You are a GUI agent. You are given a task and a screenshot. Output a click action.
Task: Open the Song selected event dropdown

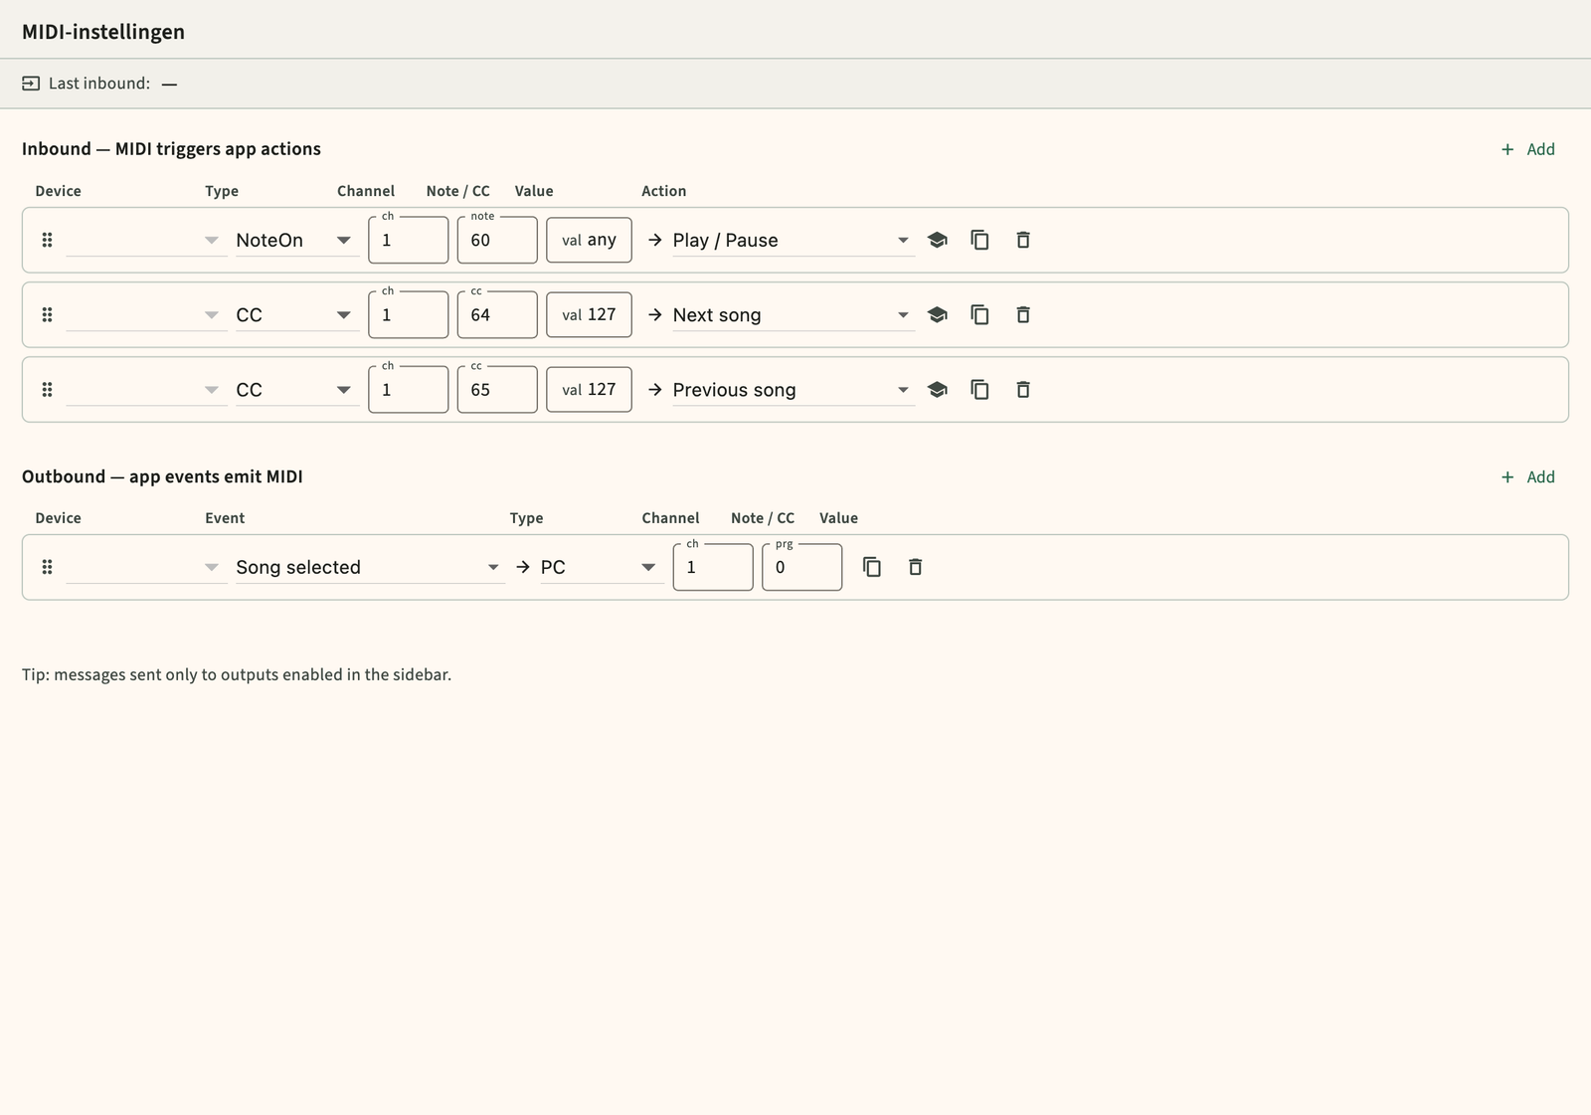[370, 567]
